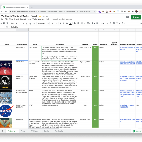Click the insert chart icon
Image resolution: width=142 pixels, height=142 pixels.
coord(114,23)
